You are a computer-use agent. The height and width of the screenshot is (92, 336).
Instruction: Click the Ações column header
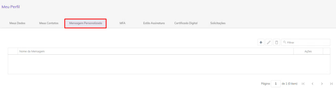point(308,51)
